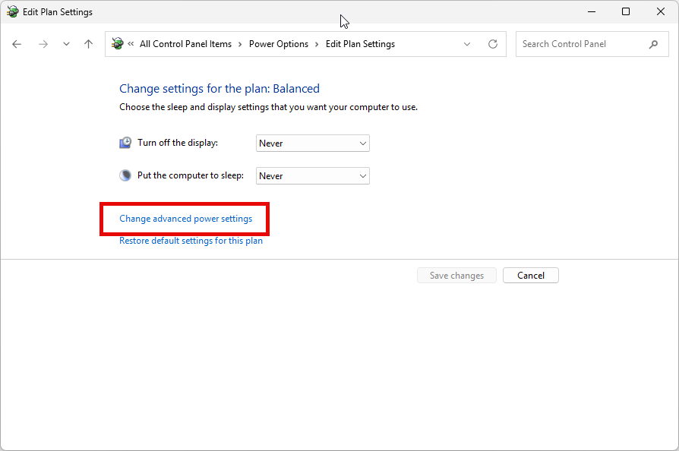Screen dimensions: 679x451
Task: Click the search magnifier icon
Action: pyautogui.click(x=653, y=44)
